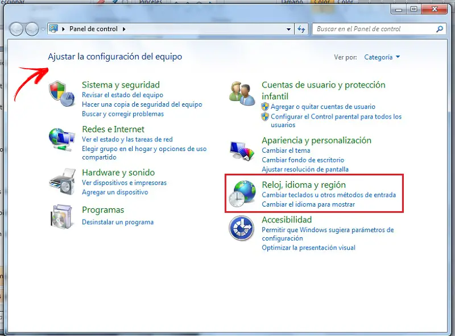Minimize the Control Panel window

399,9
